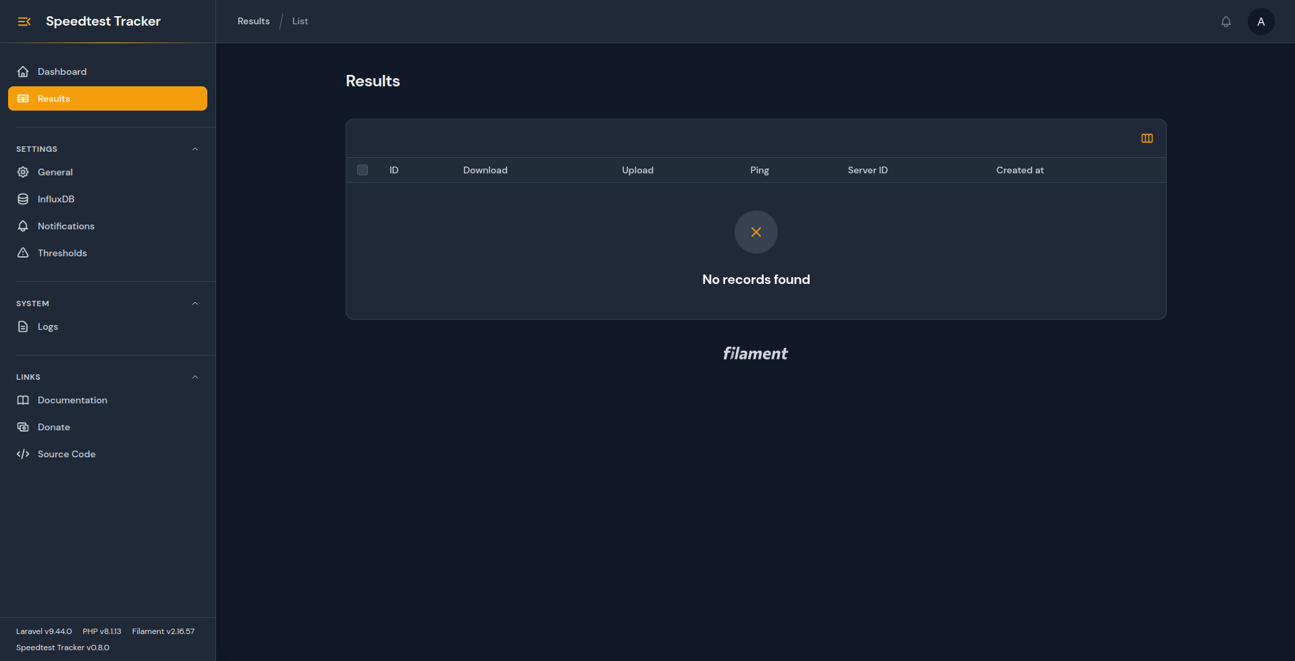1295x661 pixels.
Task: View the Logs page
Action: coord(107,326)
